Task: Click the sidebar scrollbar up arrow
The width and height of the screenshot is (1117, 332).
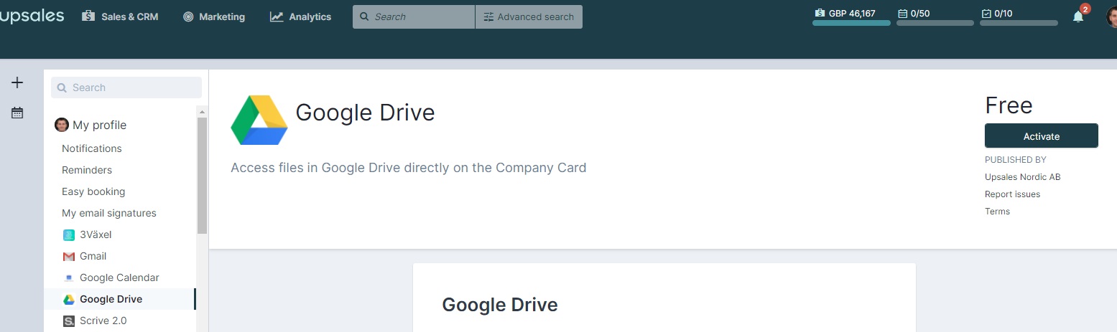Action: [x=202, y=112]
